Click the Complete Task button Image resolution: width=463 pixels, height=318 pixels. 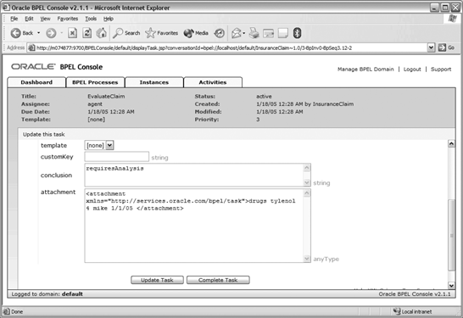(218, 280)
